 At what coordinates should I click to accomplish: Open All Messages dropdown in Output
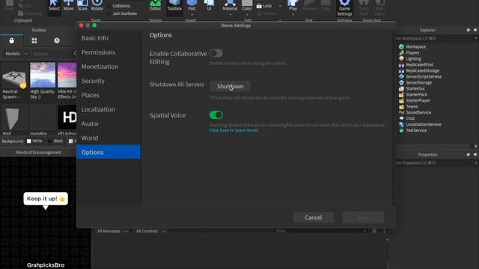[112, 231]
